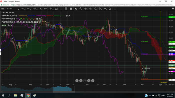Screen dimensions: 175x98
Task: Activate the crosshair cursor tool
Action: click(76, 8)
